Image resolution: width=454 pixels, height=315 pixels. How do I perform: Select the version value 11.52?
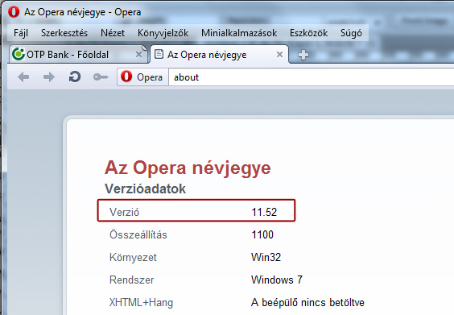pyautogui.click(x=264, y=212)
